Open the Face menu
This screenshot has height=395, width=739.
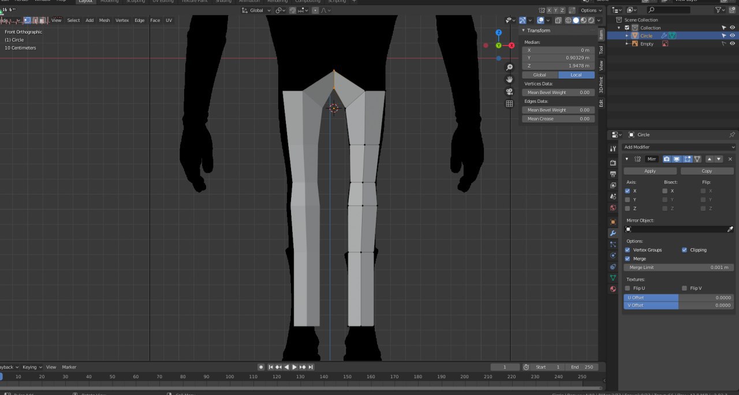click(x=155, y=20)
